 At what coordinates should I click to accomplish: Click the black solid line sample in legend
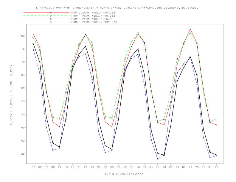46,22
